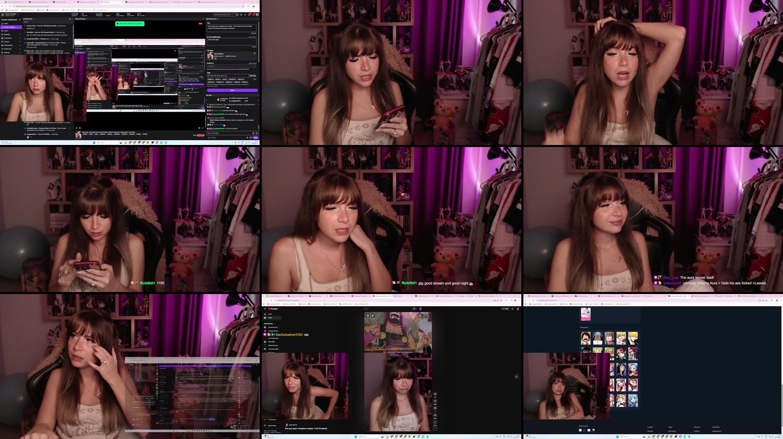Open the Audience dropdown in Edit Stream Info
783x439 pixels.
click(x=232, y=66)
